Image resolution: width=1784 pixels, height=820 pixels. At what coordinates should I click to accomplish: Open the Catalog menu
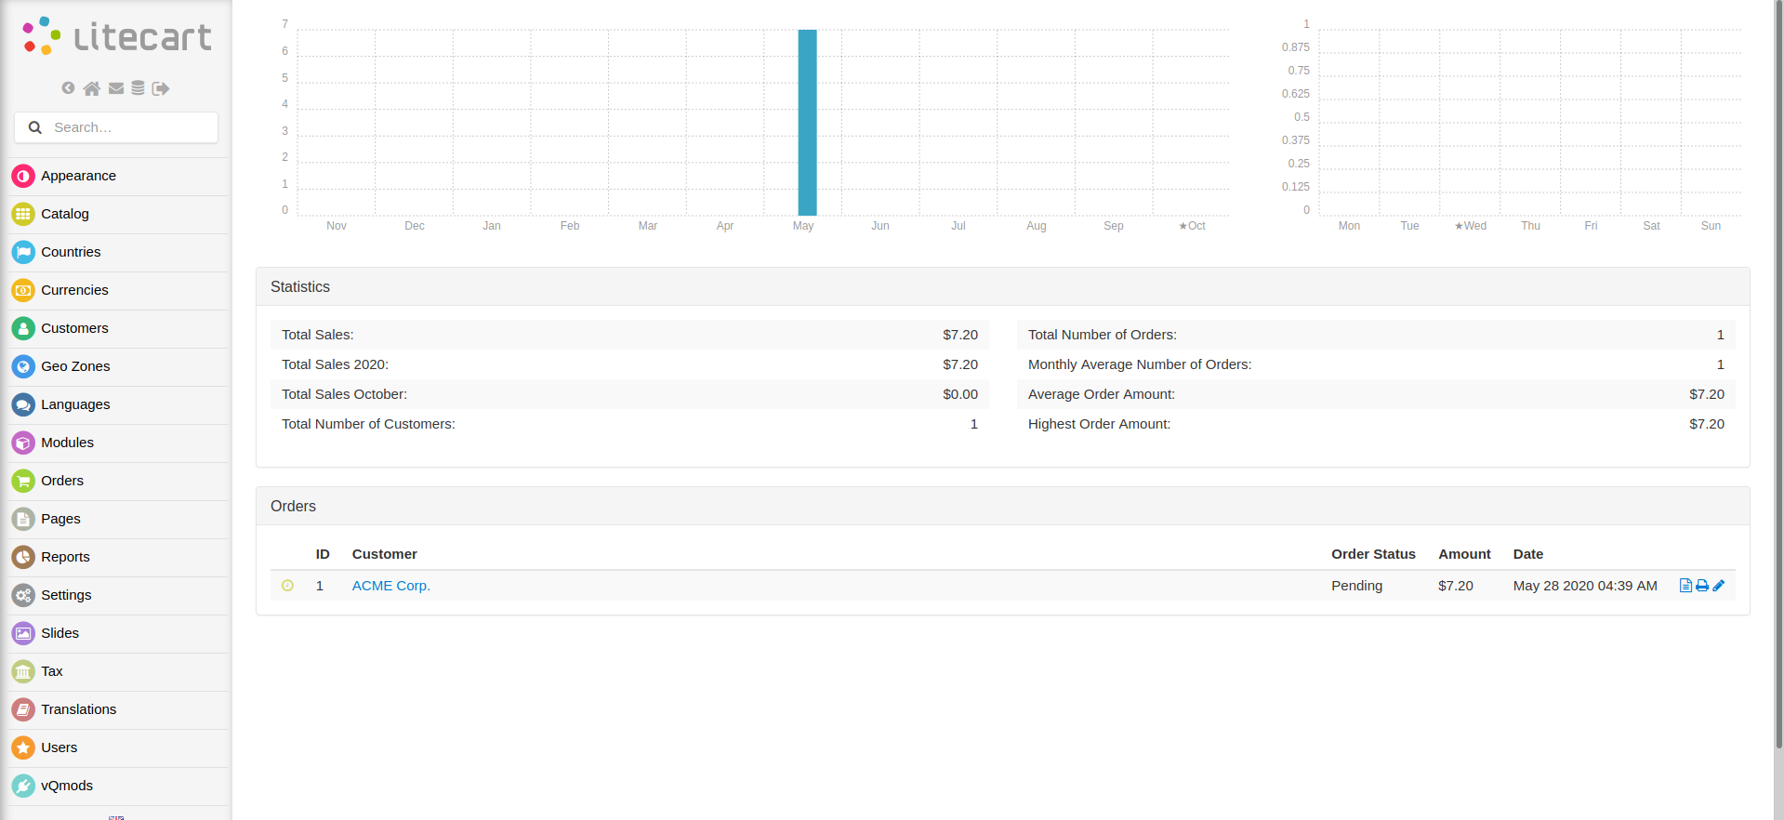click(x=65, y=214)
